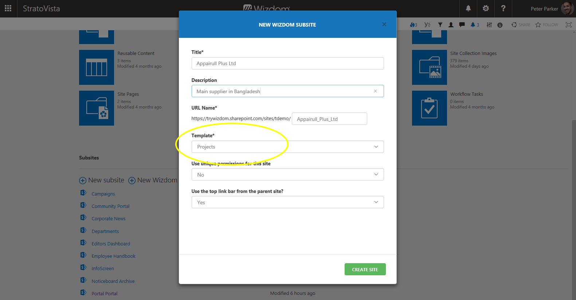
Task: Open the blue bell alerts with count 3
Action: [x=475, y=25]
